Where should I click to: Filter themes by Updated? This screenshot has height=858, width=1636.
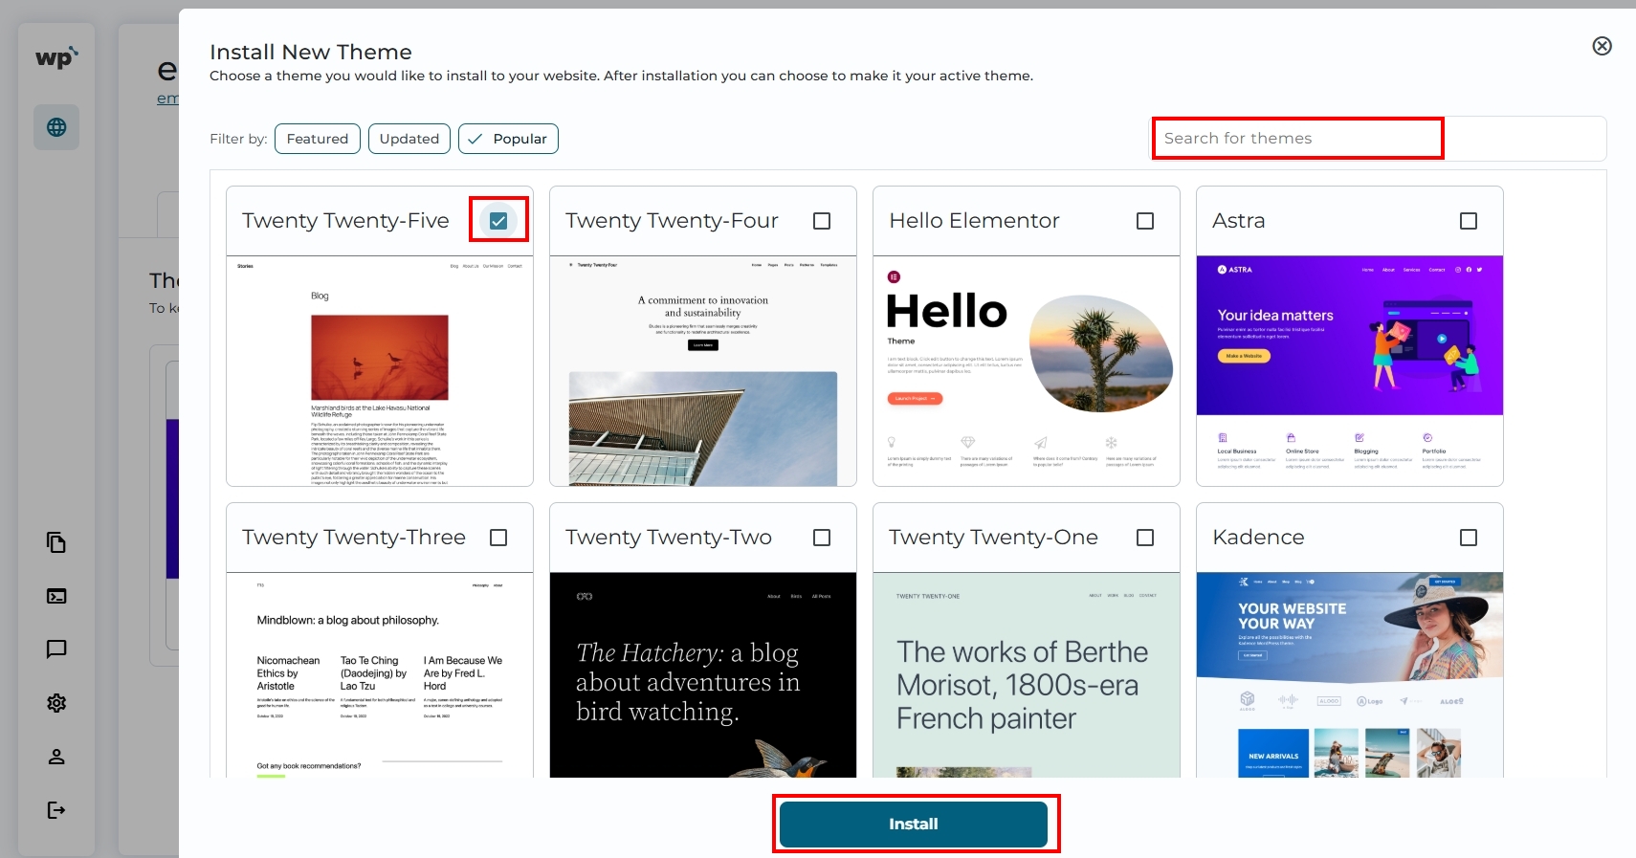pyautogui.click(x=409, y=139)
